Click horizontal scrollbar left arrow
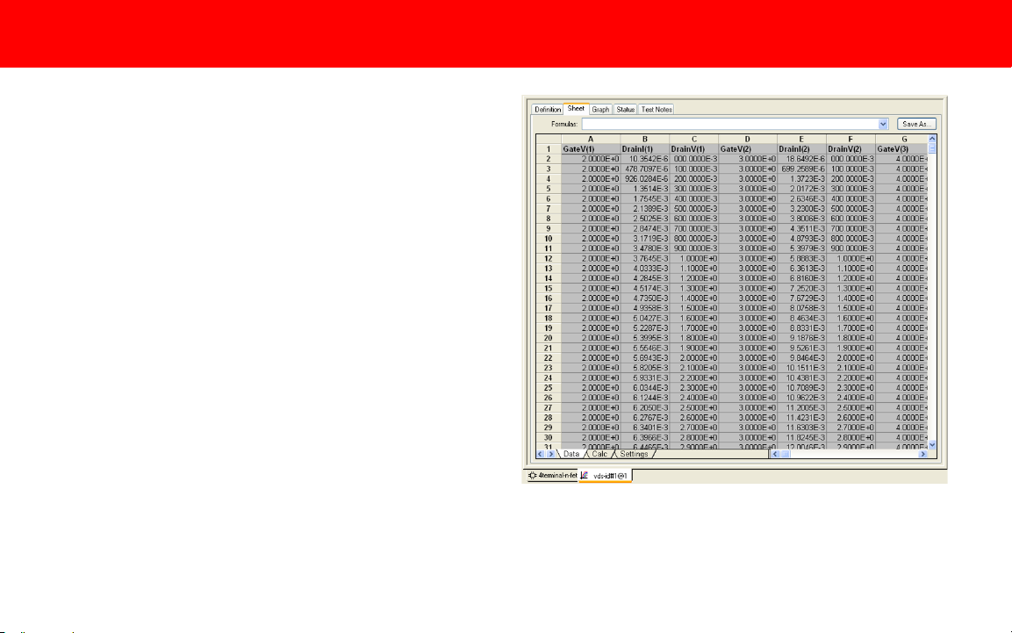This screenshot has width=1012, height=633. [x=774, y=454]
